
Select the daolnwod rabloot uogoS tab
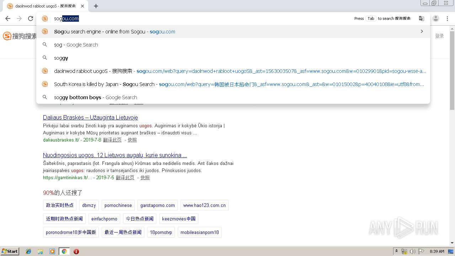46,6
